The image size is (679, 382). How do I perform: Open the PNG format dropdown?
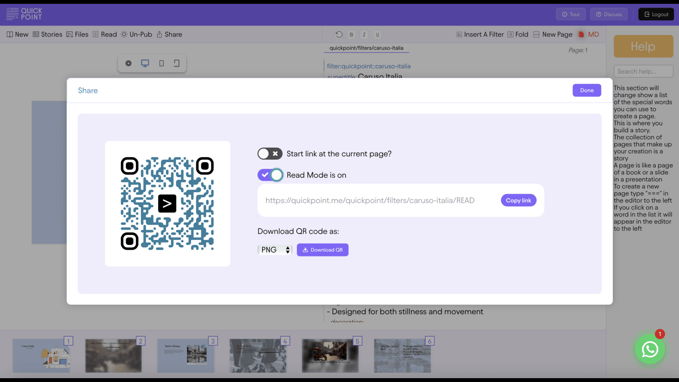[x=275, y=250]
